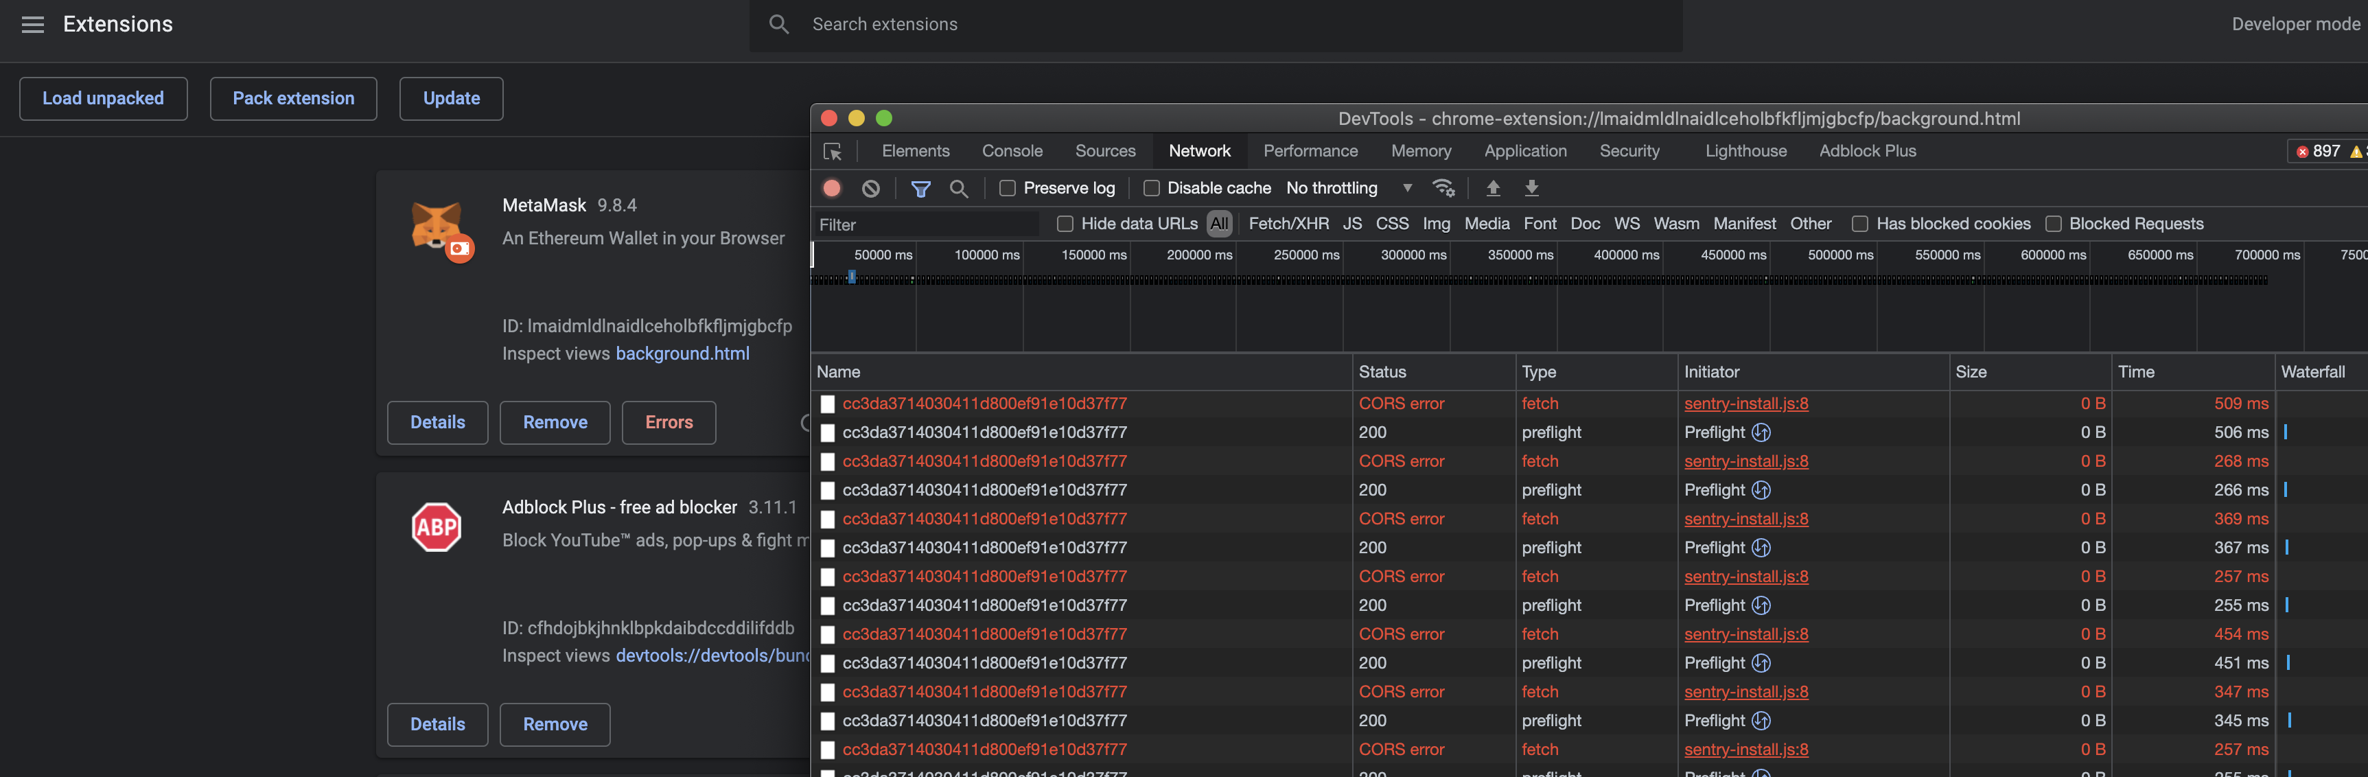Click the Preflight icon in the 266 ms row

click(1761, 490)
